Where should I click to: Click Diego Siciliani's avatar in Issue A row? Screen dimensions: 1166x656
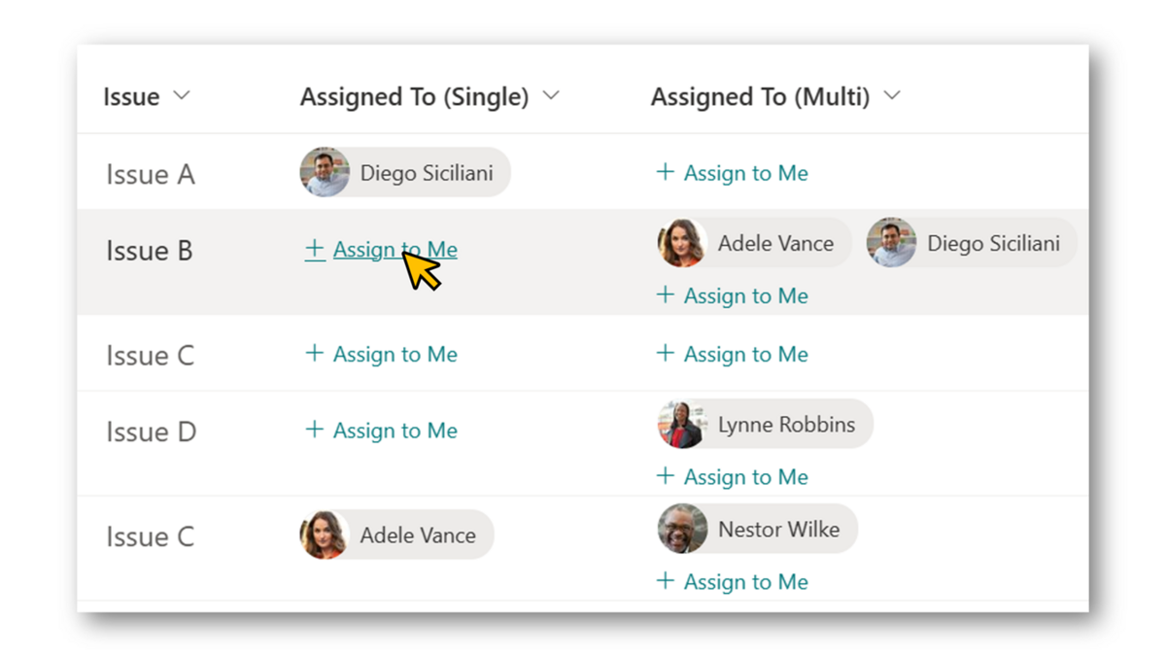tap(325, 173)
